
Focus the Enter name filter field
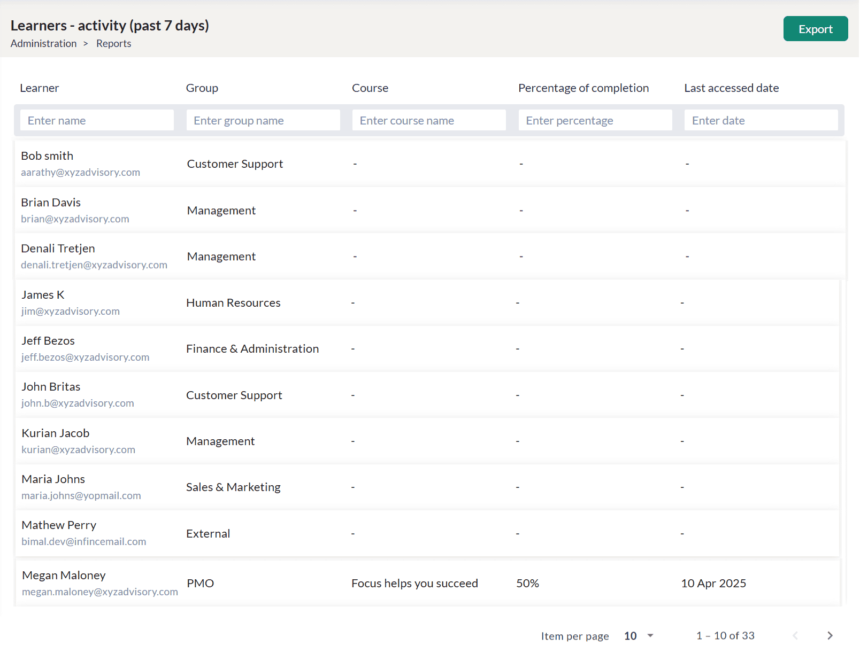pyautogui.click(x=97, y=120)
